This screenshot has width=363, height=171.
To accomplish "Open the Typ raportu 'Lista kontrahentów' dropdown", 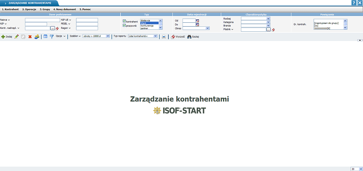I will pos(143,36).
